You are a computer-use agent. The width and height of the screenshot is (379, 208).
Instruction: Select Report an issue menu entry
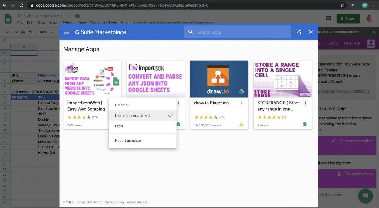pos(142,141)
